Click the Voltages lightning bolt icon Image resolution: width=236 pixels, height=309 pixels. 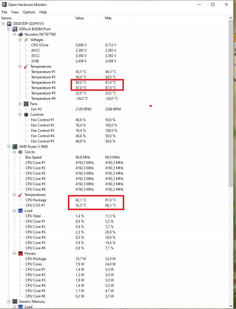coord(26,40)
